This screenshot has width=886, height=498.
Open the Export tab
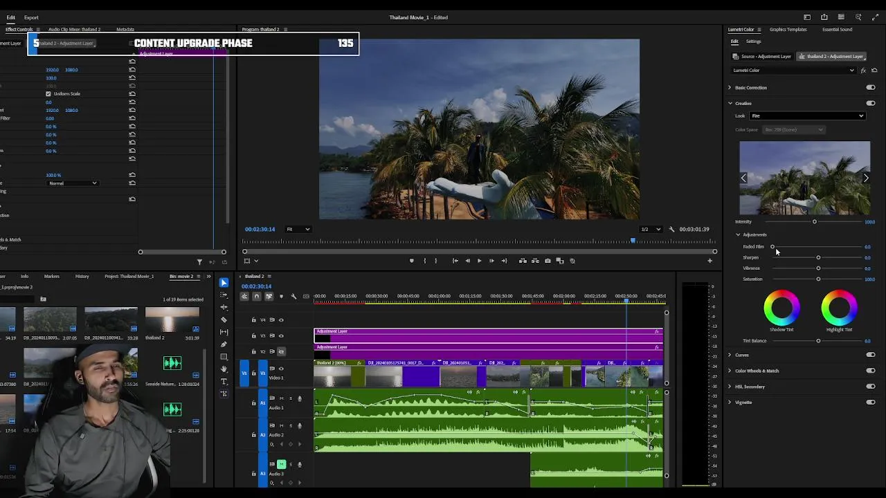[31, 17]
